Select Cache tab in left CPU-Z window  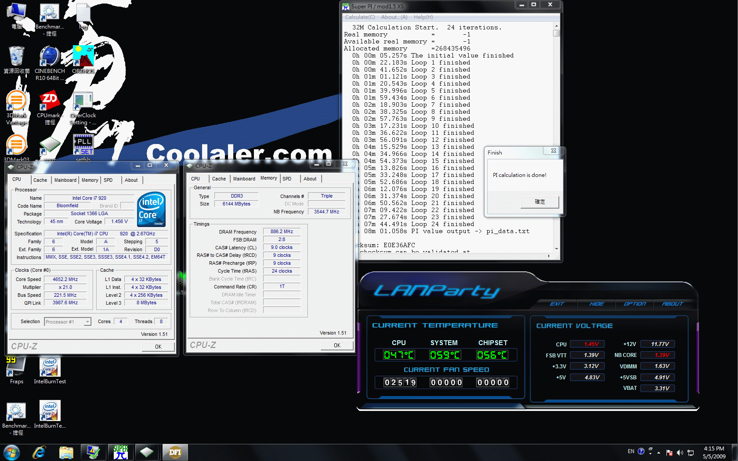[40, 180]
